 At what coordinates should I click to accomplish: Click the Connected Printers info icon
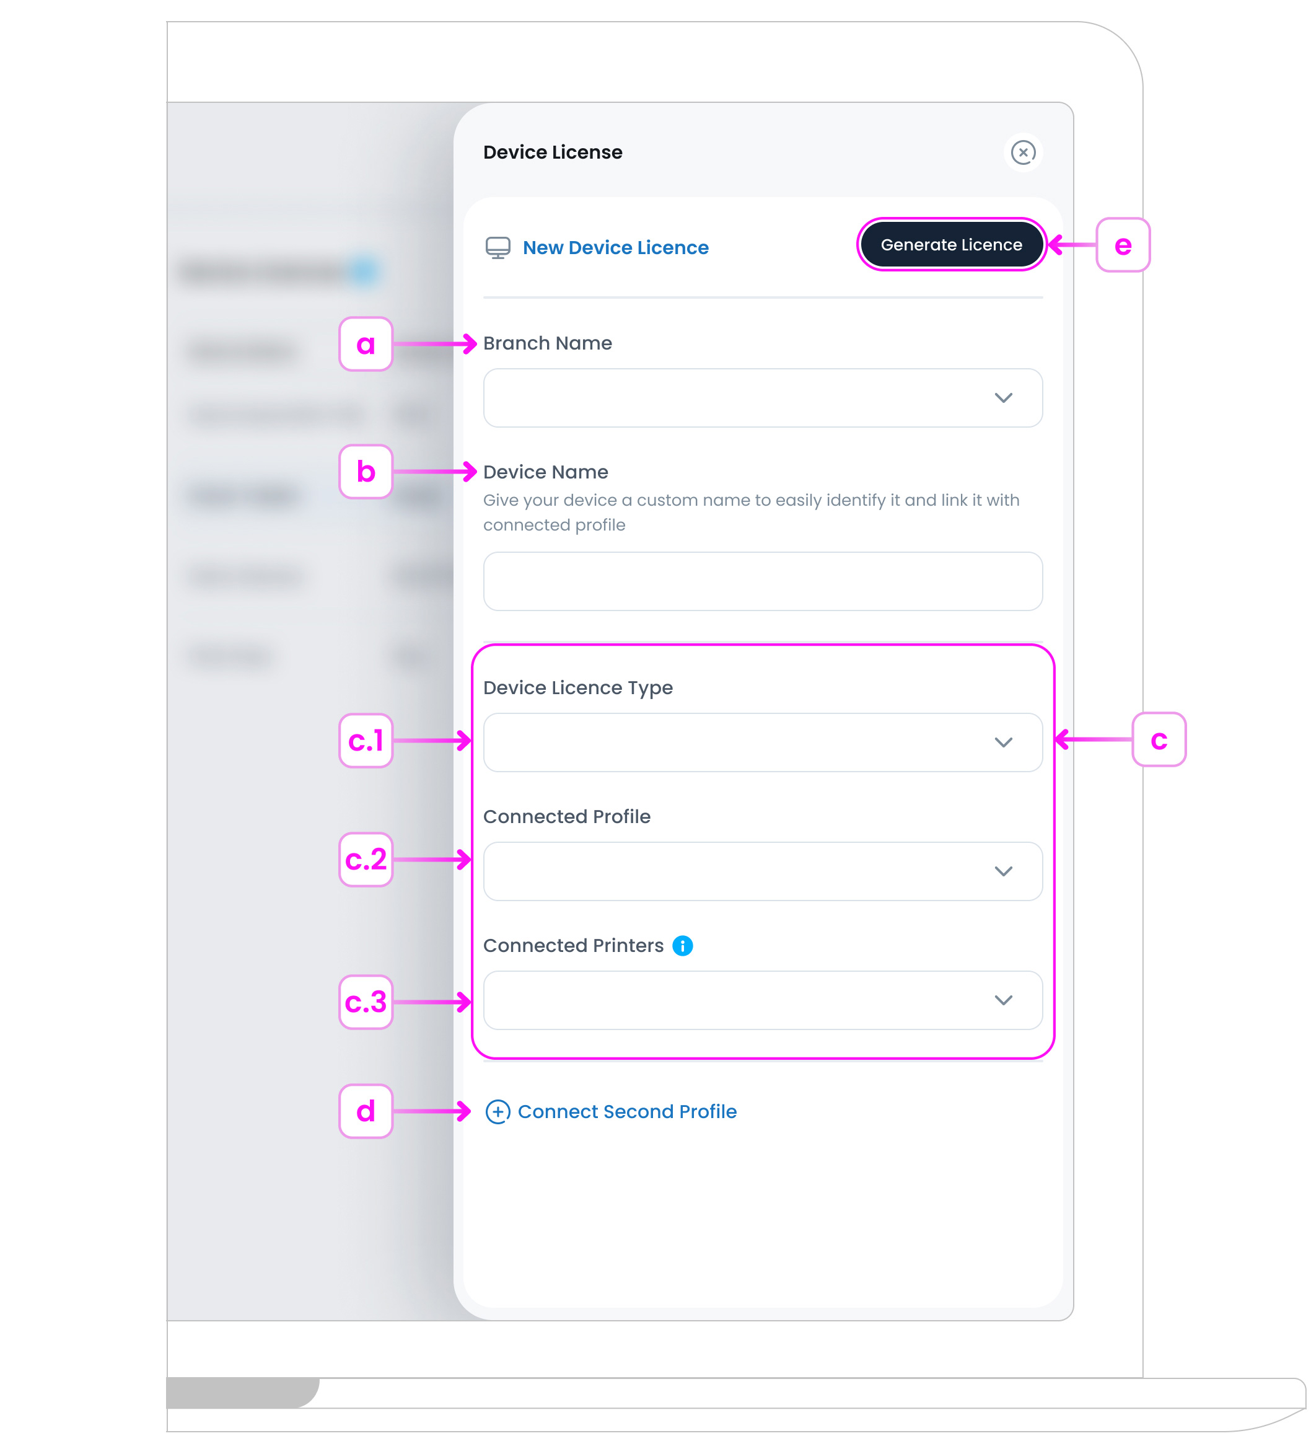tap(682, 945)
